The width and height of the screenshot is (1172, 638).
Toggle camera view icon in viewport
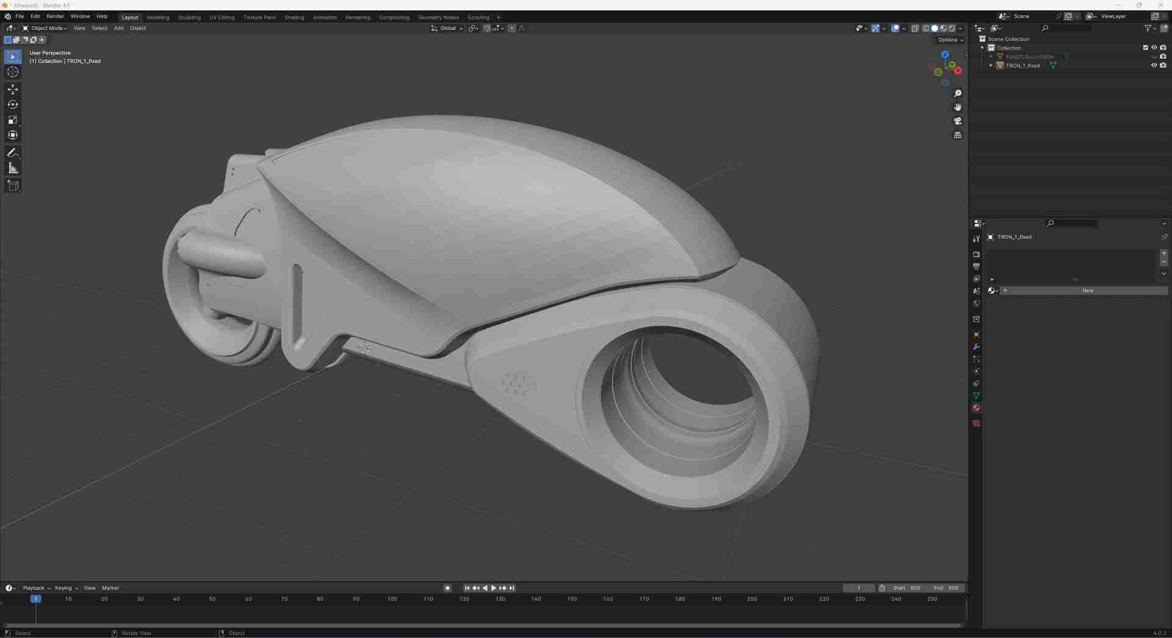(957, 121)
